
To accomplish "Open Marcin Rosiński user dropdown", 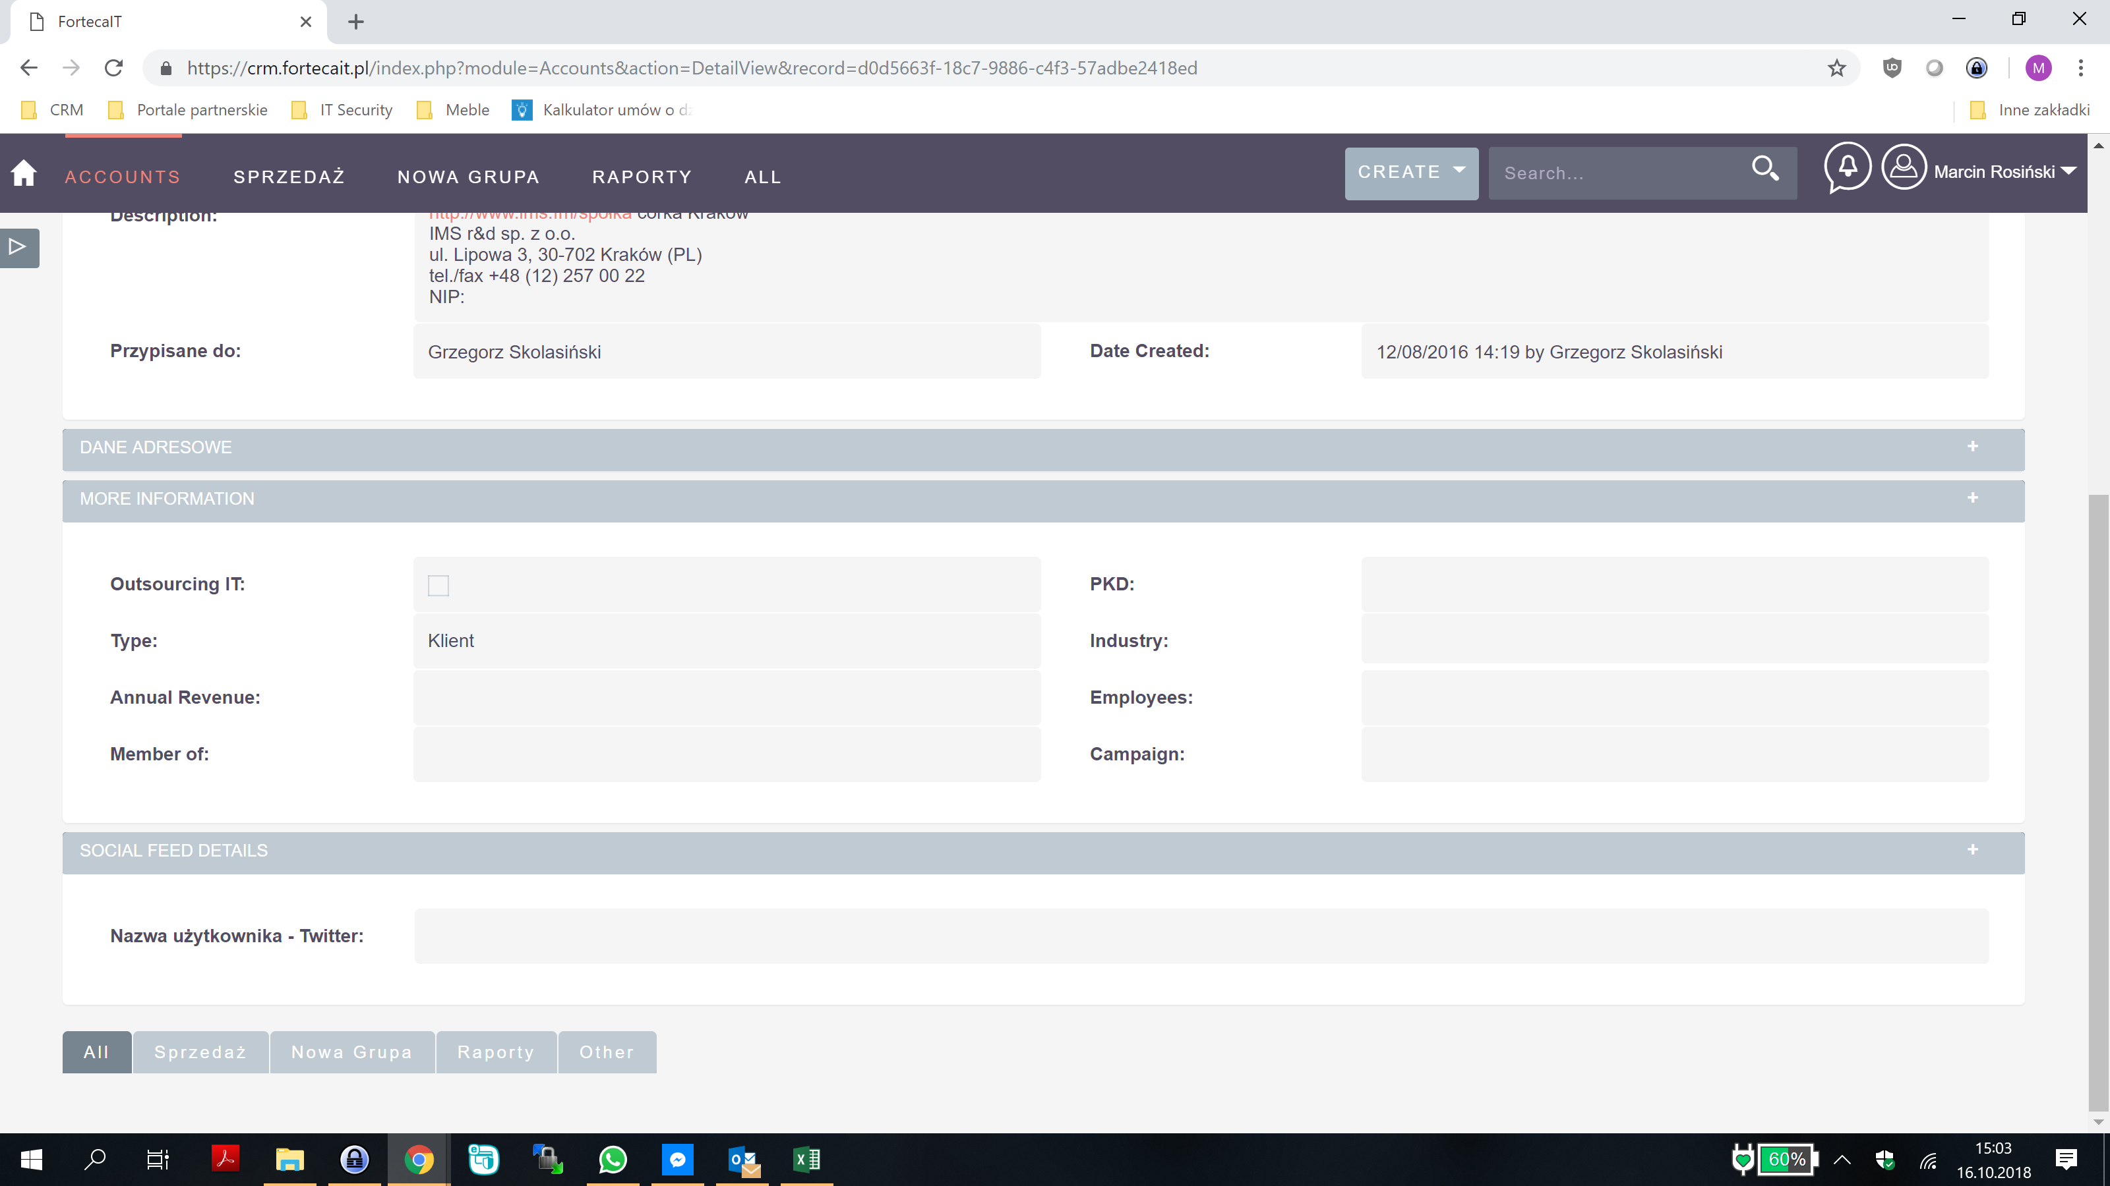I will tap(2003, 173).
